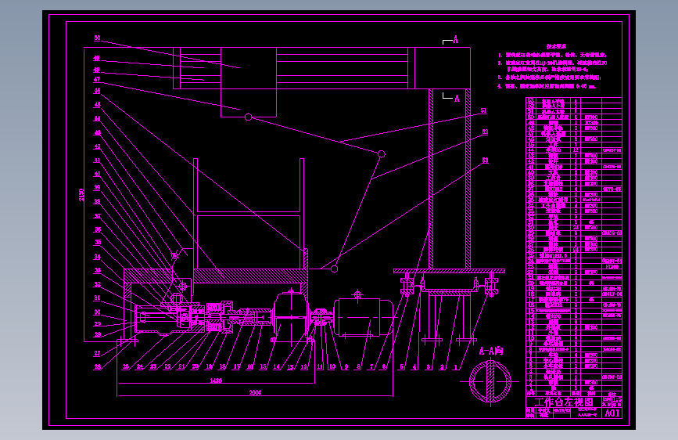Click the upper section cut marker A

[x=455, y=40]
